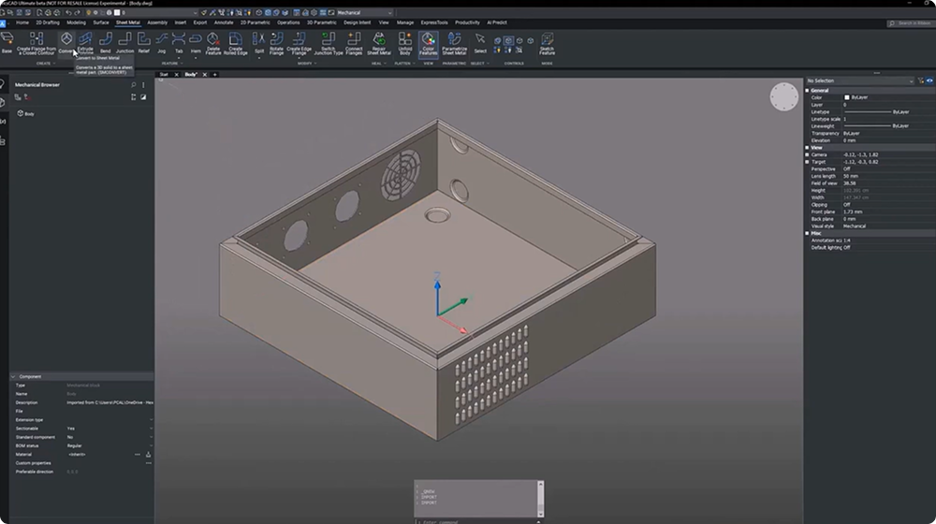The height and width of the screenshot is (524, 936).
Task: Collapse the General section in Properties
Action: point(807,90)
